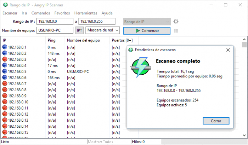Sort by the Ping column header
The height and width of the screenshot is (145, 248).
coord(55,40)
